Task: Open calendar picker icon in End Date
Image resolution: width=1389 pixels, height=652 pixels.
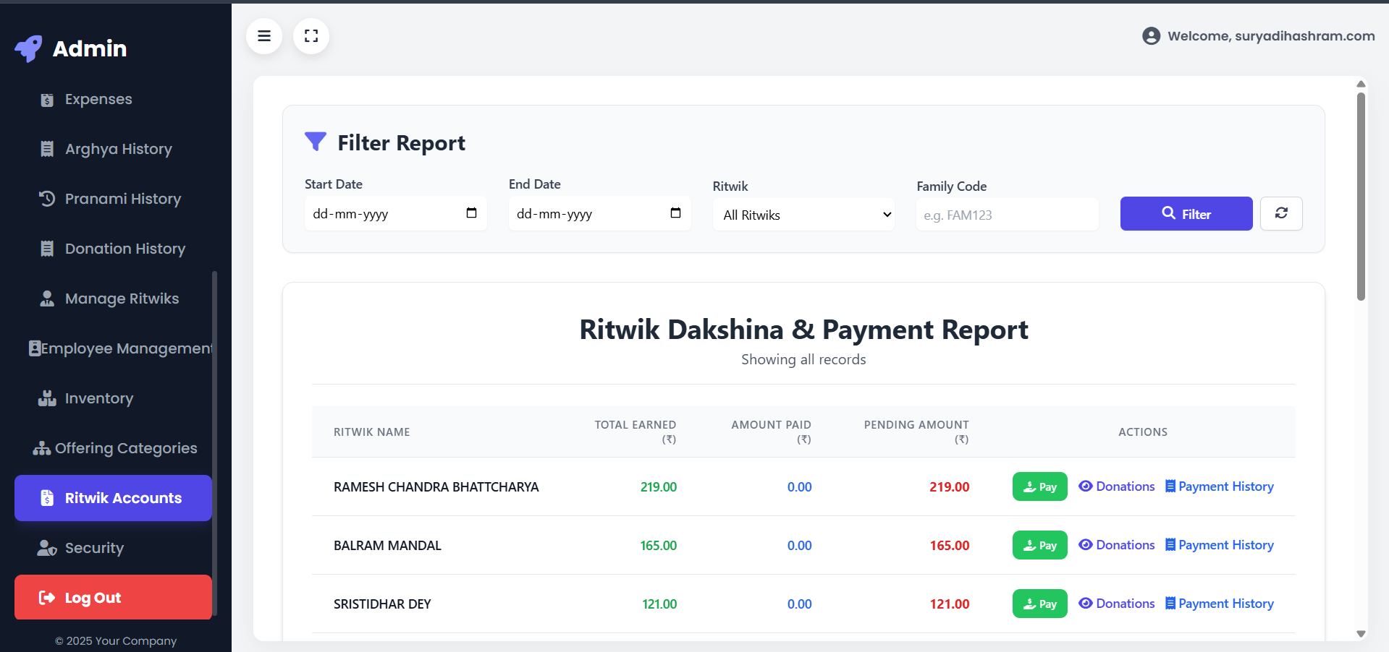Action: (x=675, y=213)
